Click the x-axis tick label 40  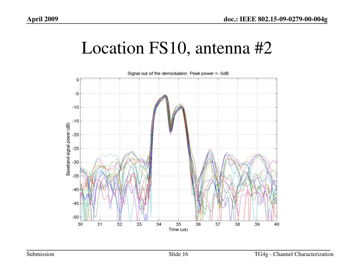click(x=277, y=224)
